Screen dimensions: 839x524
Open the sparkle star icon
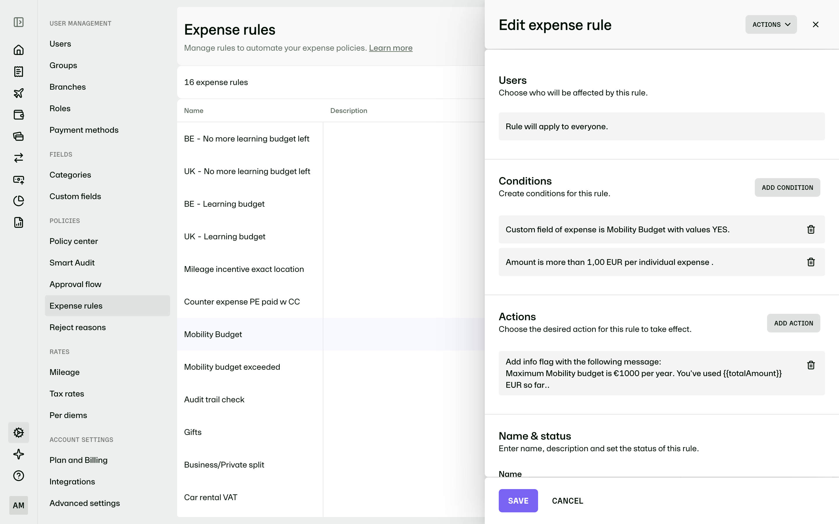tap(19, 454)
